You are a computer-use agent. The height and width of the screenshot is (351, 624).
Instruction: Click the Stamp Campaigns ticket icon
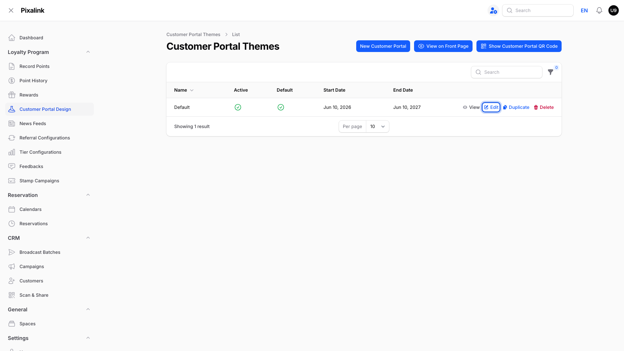click(12, 181)
